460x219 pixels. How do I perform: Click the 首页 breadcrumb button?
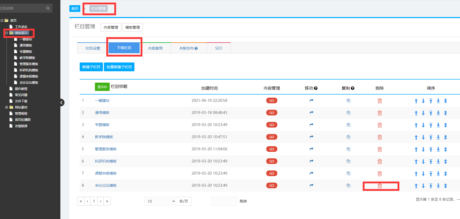click(x=75, y=9)
